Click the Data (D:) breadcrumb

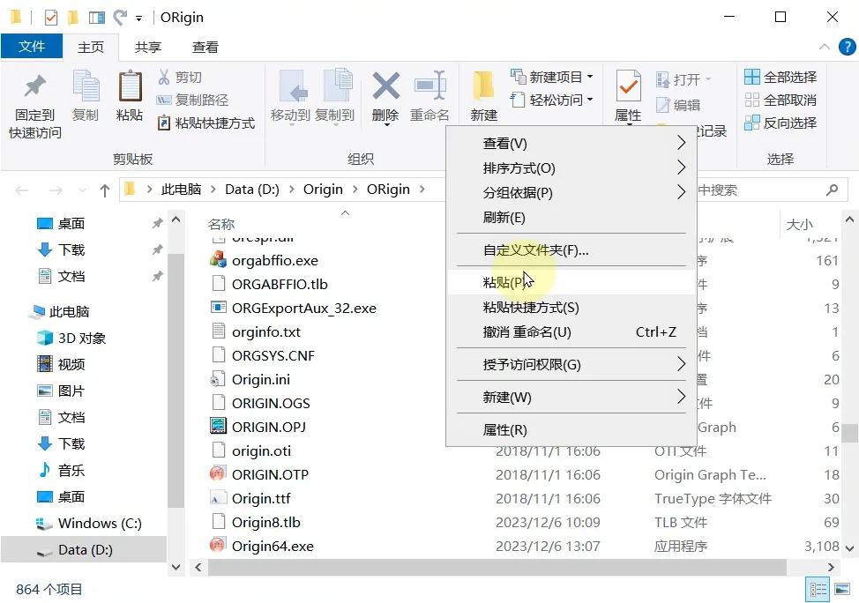pos(252,190)
